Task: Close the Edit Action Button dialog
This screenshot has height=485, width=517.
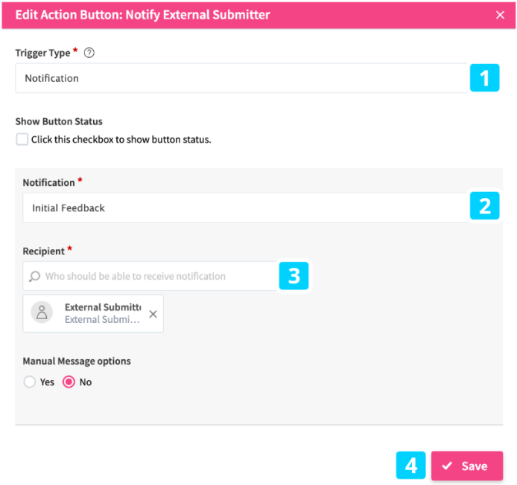Action: point(500,15)
